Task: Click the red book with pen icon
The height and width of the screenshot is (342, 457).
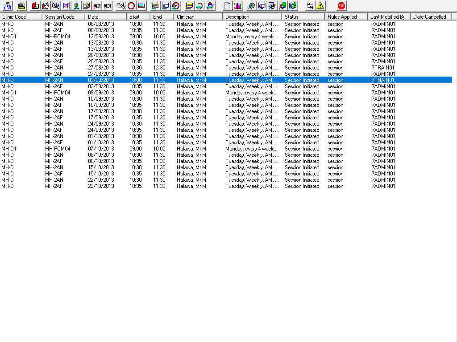Action: pos(46,5)
